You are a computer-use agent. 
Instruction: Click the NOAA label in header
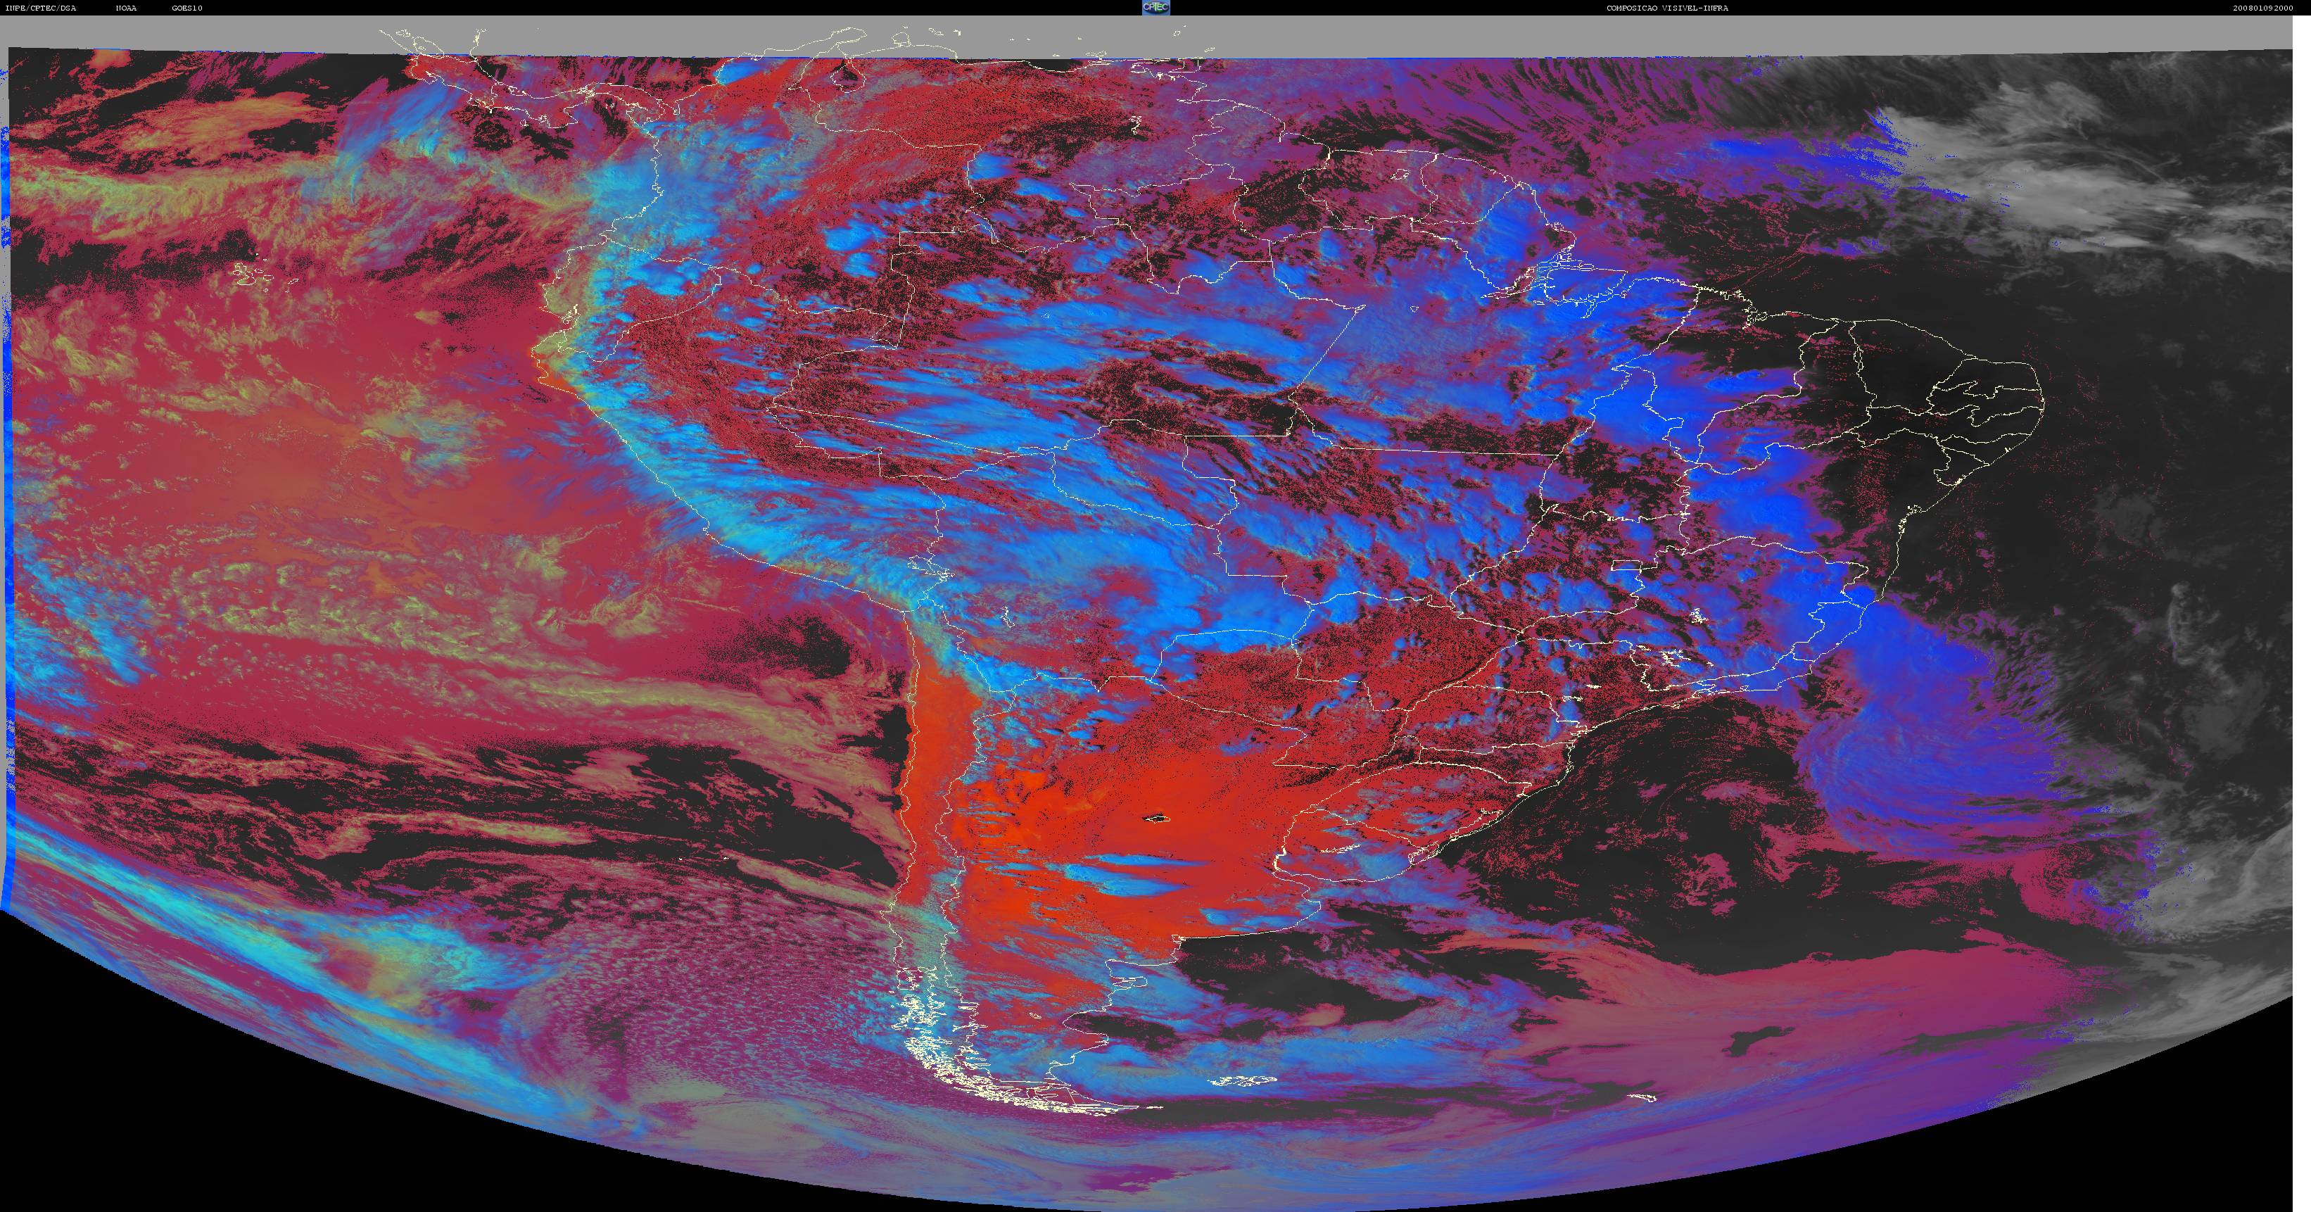point(125,8)
